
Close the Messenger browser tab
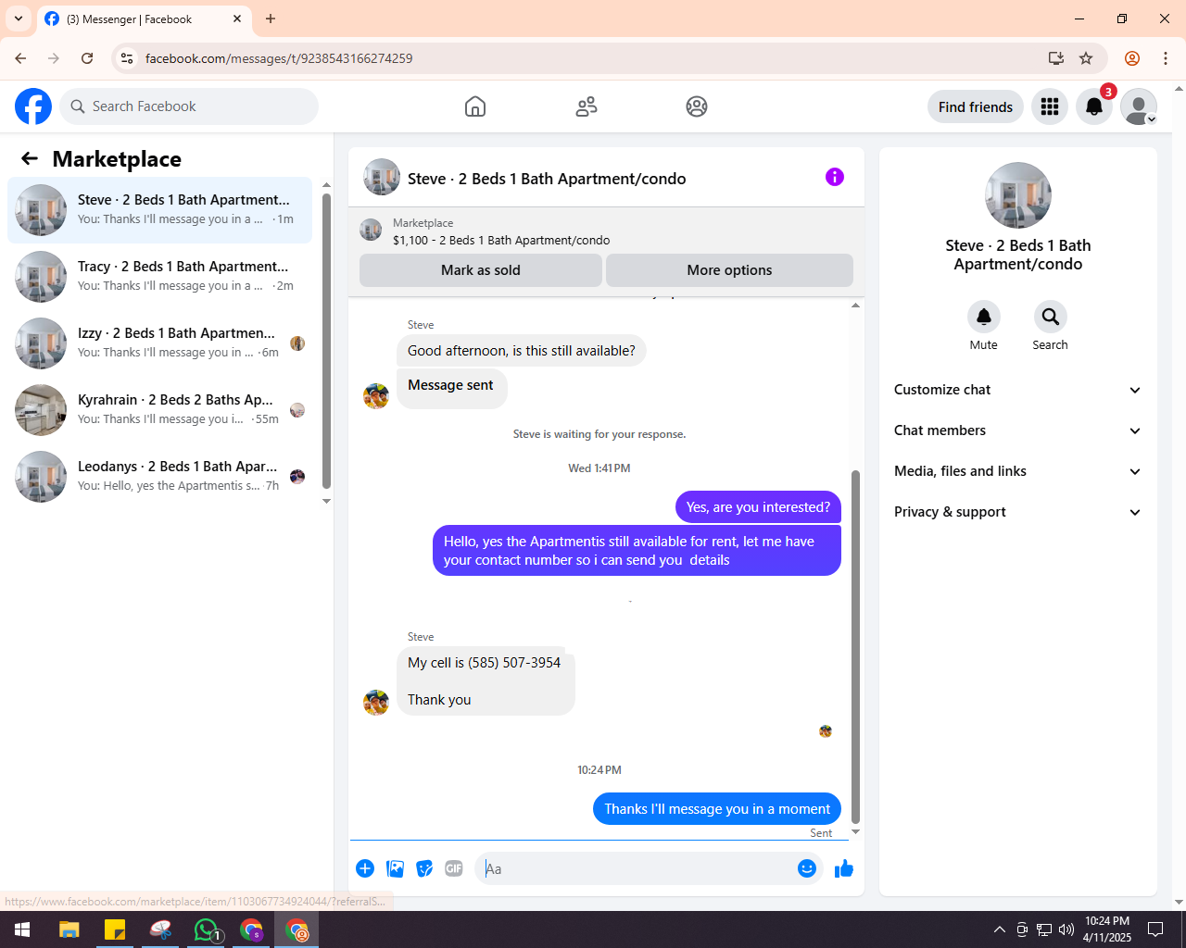[x=237, y=19]
